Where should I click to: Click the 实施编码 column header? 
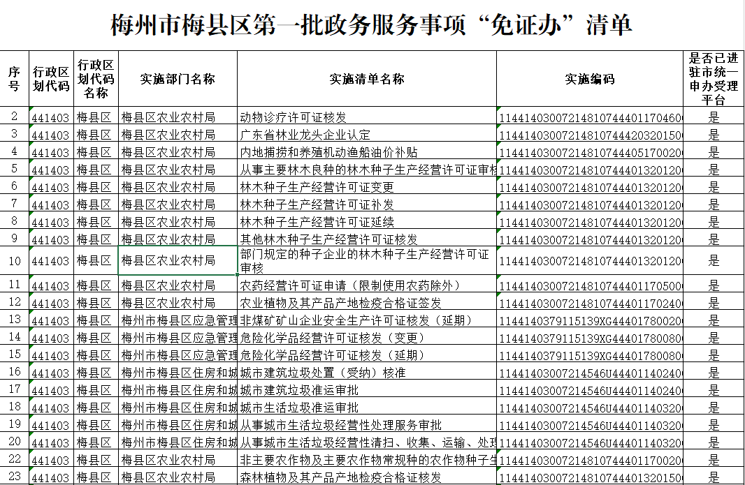[x=589, y=79]
